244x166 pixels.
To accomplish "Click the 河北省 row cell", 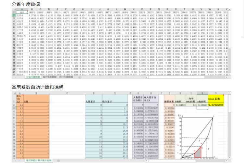I will click(x=22, y=21).
